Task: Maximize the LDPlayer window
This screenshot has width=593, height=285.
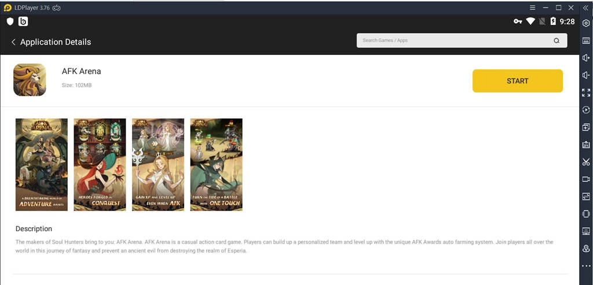Action: (x=558, y=8)
